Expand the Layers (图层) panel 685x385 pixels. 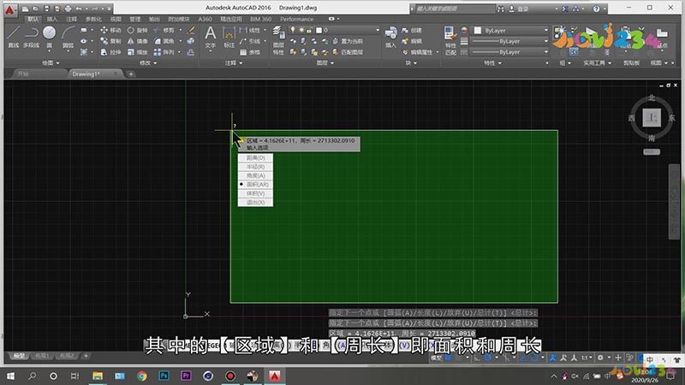(325, 62)
